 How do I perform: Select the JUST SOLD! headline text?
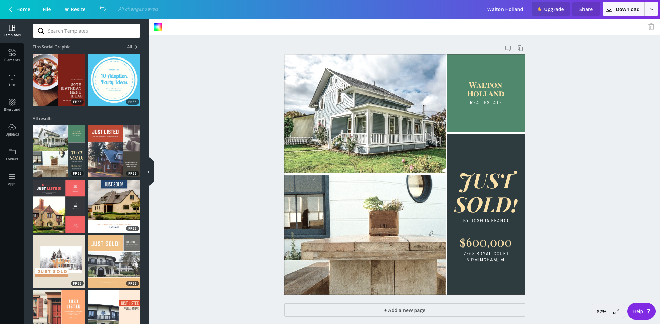pos(486,193)
